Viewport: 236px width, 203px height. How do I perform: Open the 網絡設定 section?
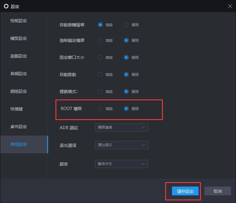coord(18,91)
